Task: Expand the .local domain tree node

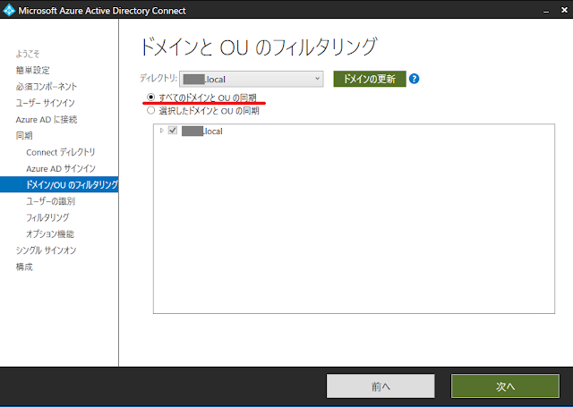Action: 161,131
